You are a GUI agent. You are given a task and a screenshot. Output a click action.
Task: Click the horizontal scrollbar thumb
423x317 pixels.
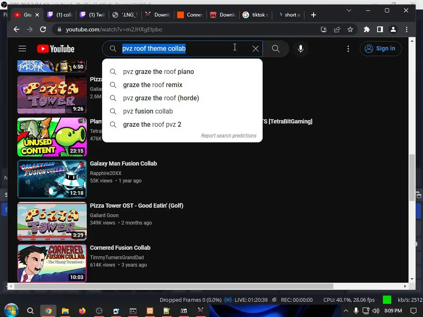(x=174, y=286)
